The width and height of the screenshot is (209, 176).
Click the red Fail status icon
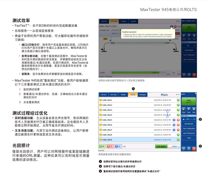point(175,26)
